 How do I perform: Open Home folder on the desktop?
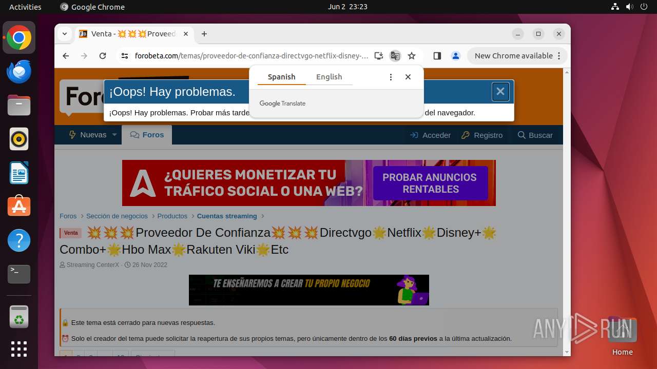tap(622, 336)
